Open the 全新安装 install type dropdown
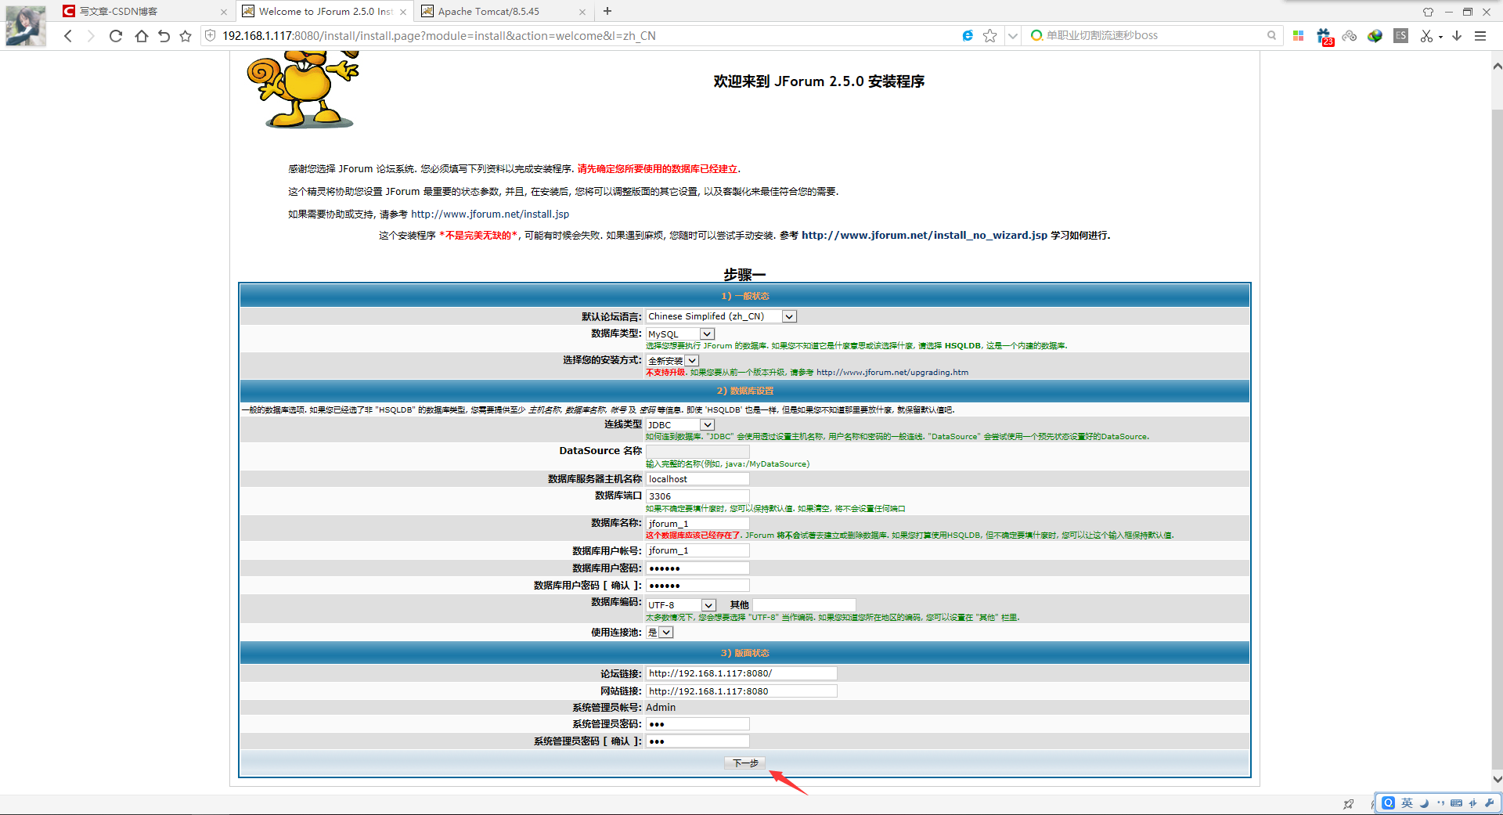 672,361
